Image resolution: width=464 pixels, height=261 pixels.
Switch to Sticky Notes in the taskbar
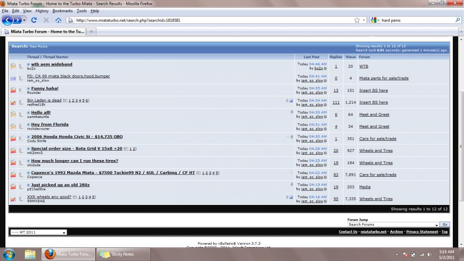pyautogui.click(x=123, y=254)
